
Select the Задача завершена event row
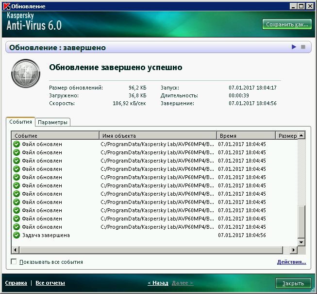tap(155, 235)
